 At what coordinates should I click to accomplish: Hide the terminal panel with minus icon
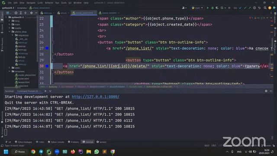[271, 91]
